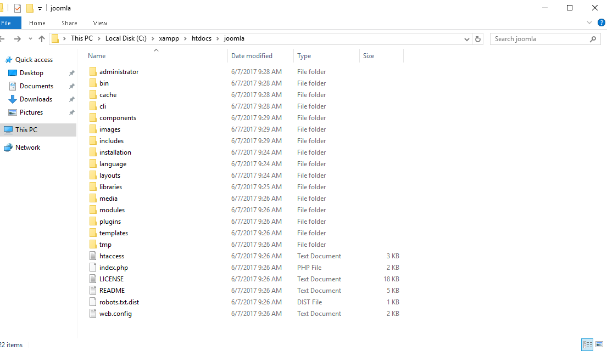Select the images folder icon
607x351 pixels.
point(93,129)
